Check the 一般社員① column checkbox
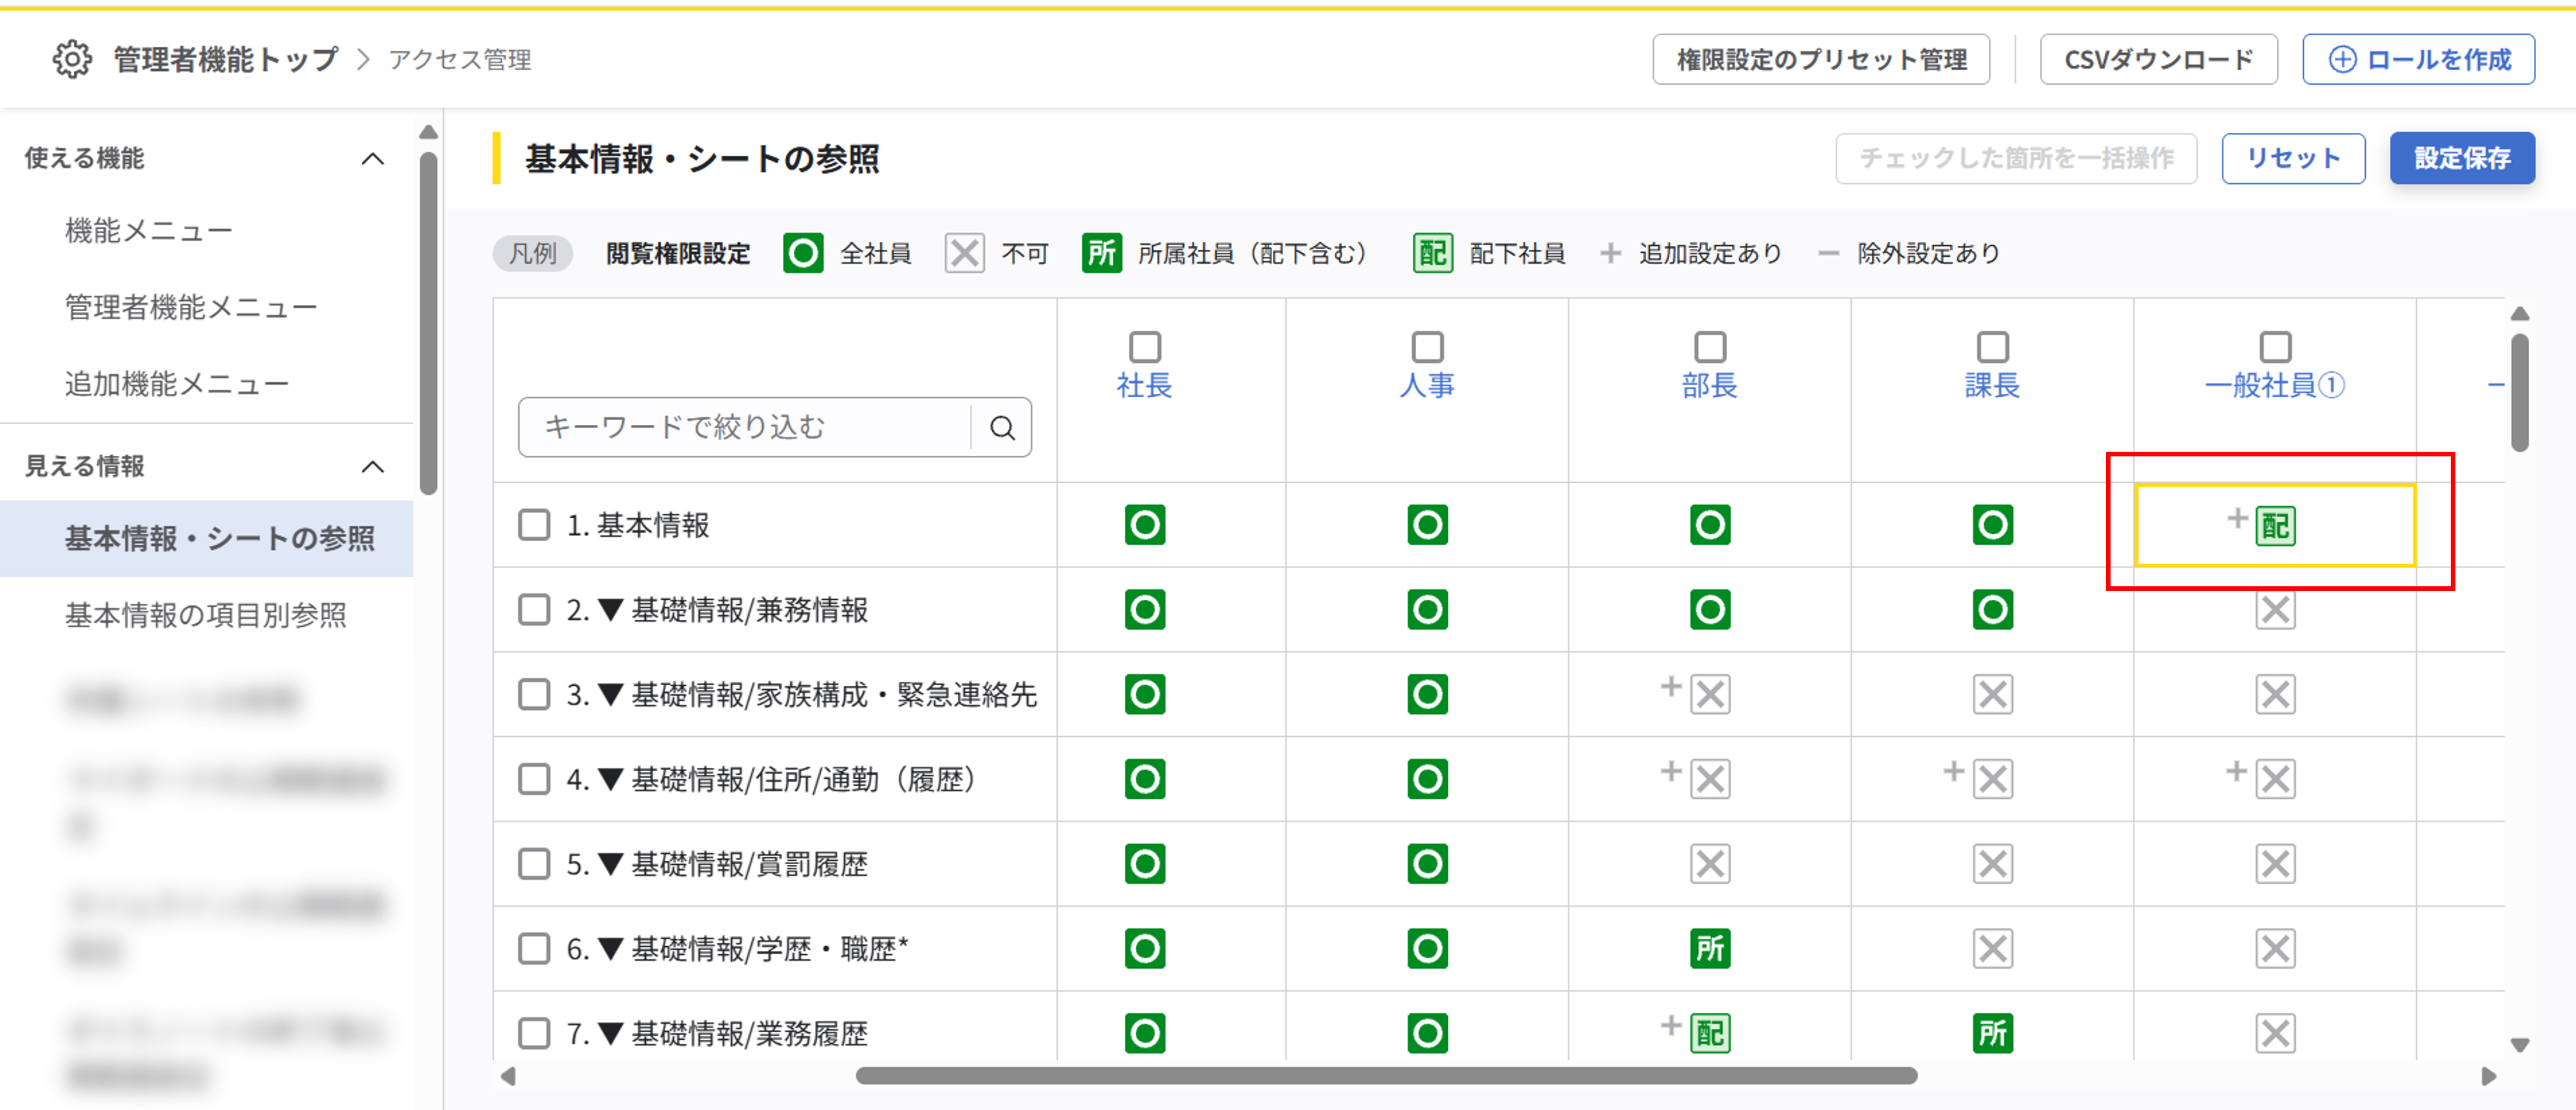This screenshot has height=1110, width=2576. coord(2275,346)
